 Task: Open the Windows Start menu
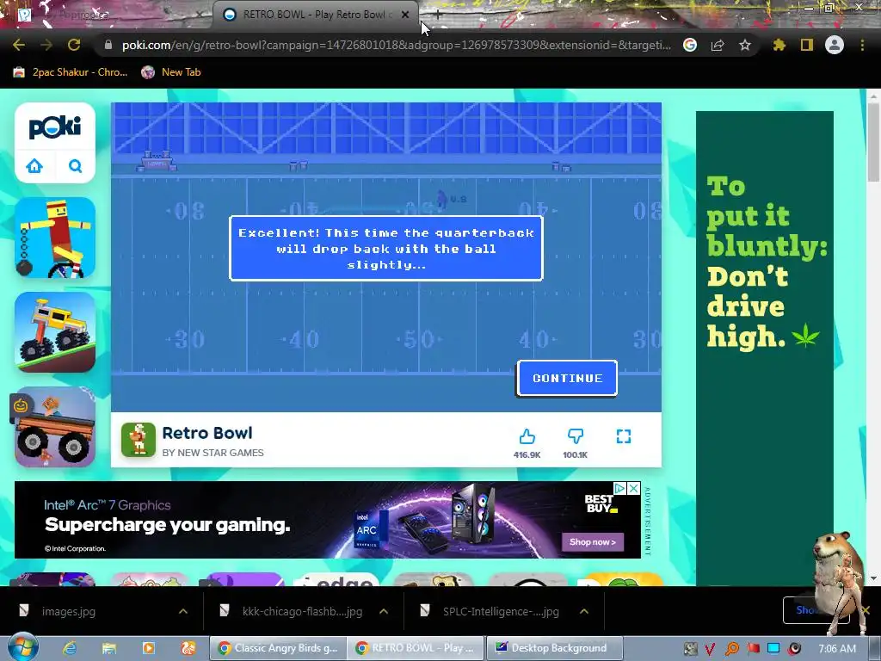click(22, 647)
